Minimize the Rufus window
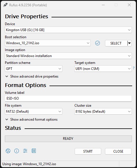 103,5
